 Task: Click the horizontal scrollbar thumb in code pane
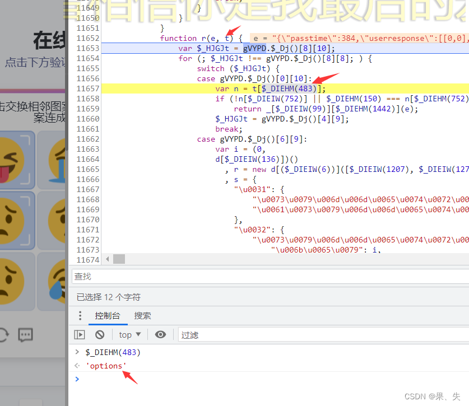click(x=119, y=259)
